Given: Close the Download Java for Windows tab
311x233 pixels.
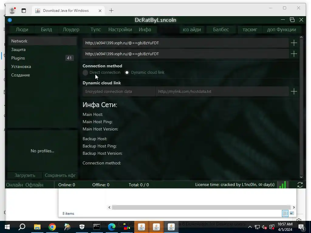Looking at the screenshot, I should pos(100,11).
